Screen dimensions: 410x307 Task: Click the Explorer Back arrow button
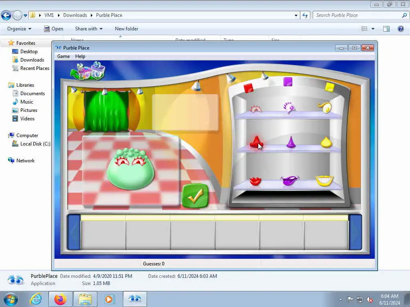point(6,15)
